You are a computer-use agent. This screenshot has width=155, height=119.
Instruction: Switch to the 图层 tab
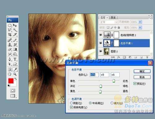[x=103, y=18]
